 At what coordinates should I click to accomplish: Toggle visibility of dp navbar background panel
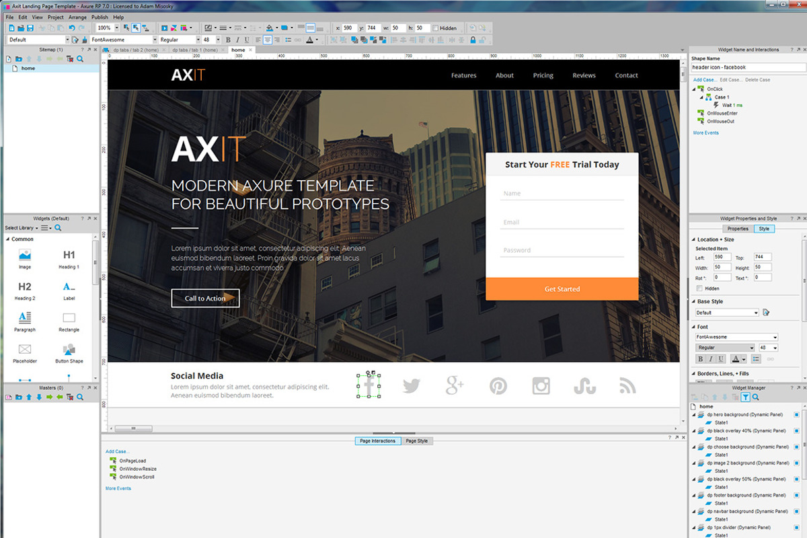[x=796, y=512]
